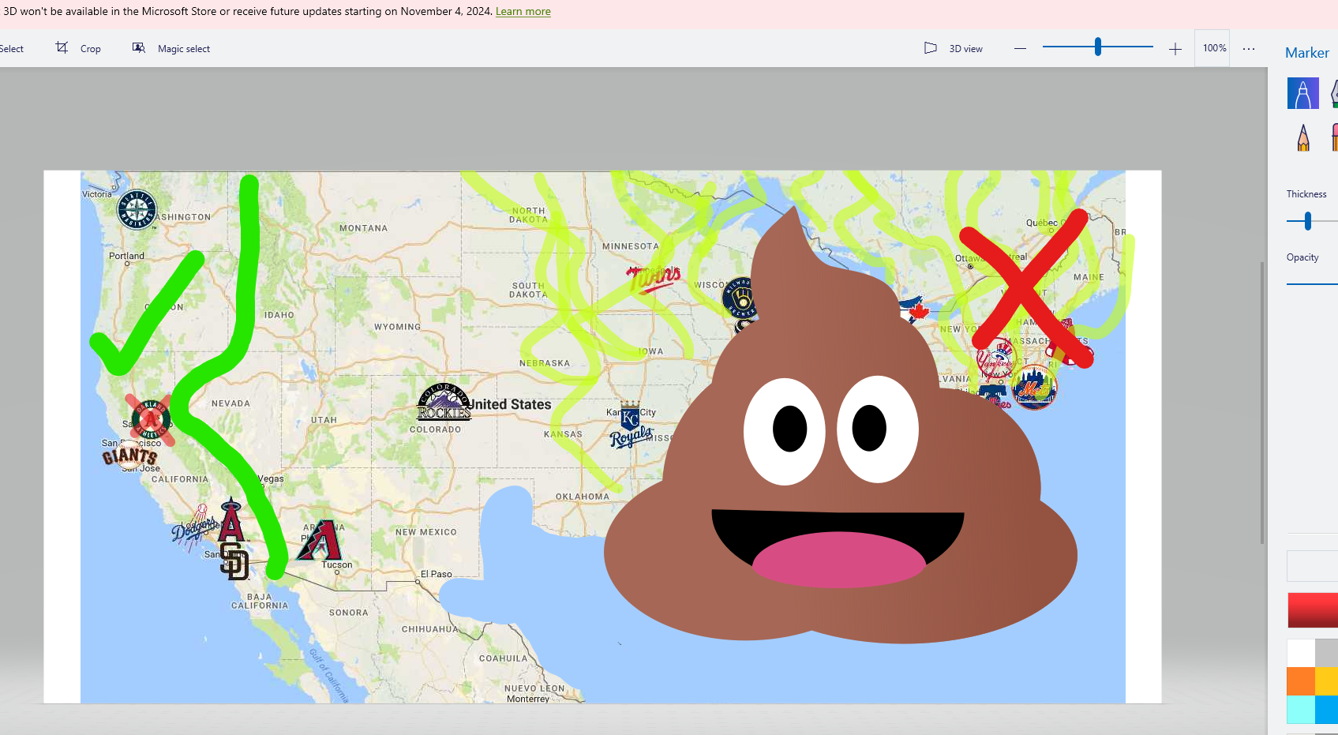Click the Crop tool icon
The height and width of the screenshot is (735, 1338).
point(62,48)
